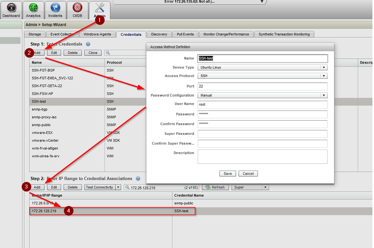Switch to the Discovery tab
The height and width of the screenshot is (248, 374).
coord(159,34)
